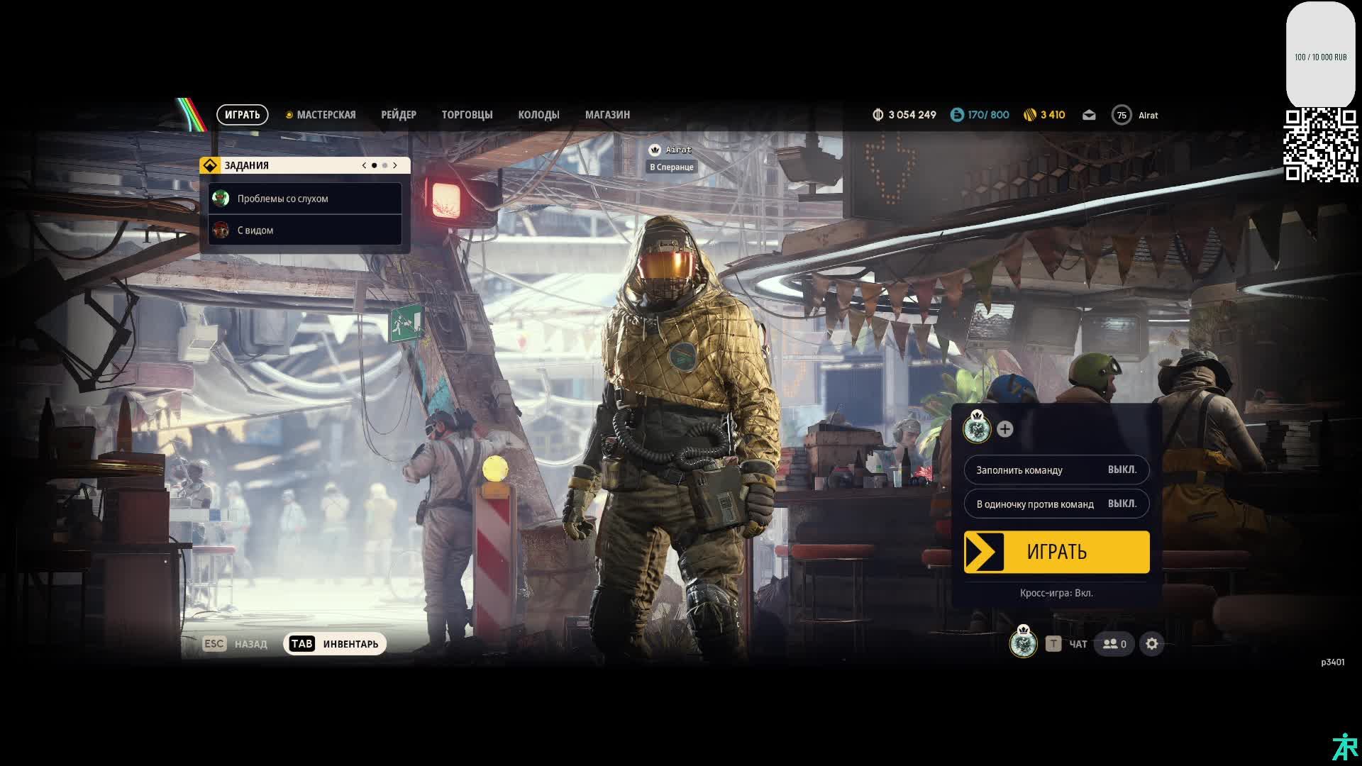Toggle 'В одиночку против команд' option
The image size is (1362, 766).
click(1056, 504)
